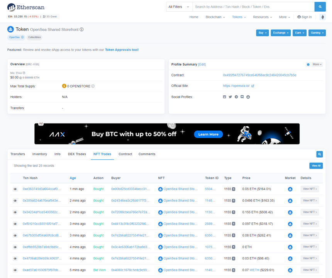Click the Collectibles tag
Image resolution: width=332 pixels, height=278 pixels.
point(34,37)
